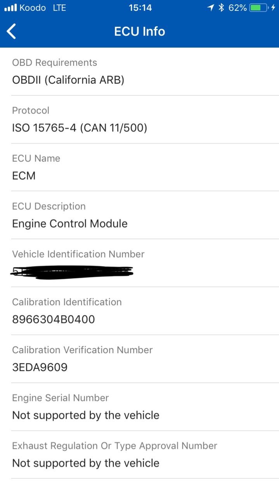
Task: Select the ECU Name ECM row
Action: (140, 167)
